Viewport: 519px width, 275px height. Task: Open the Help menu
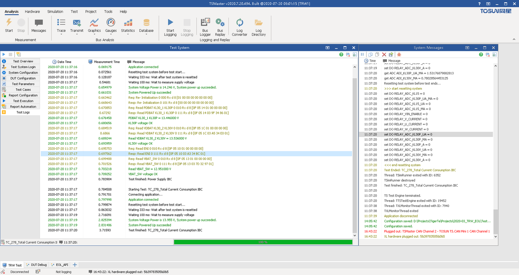click(123, 12)
